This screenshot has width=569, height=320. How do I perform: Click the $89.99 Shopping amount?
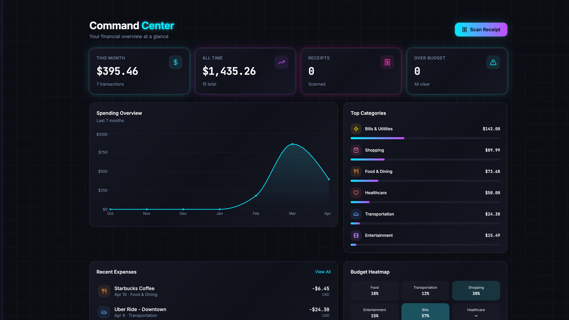tap(493, 150)
